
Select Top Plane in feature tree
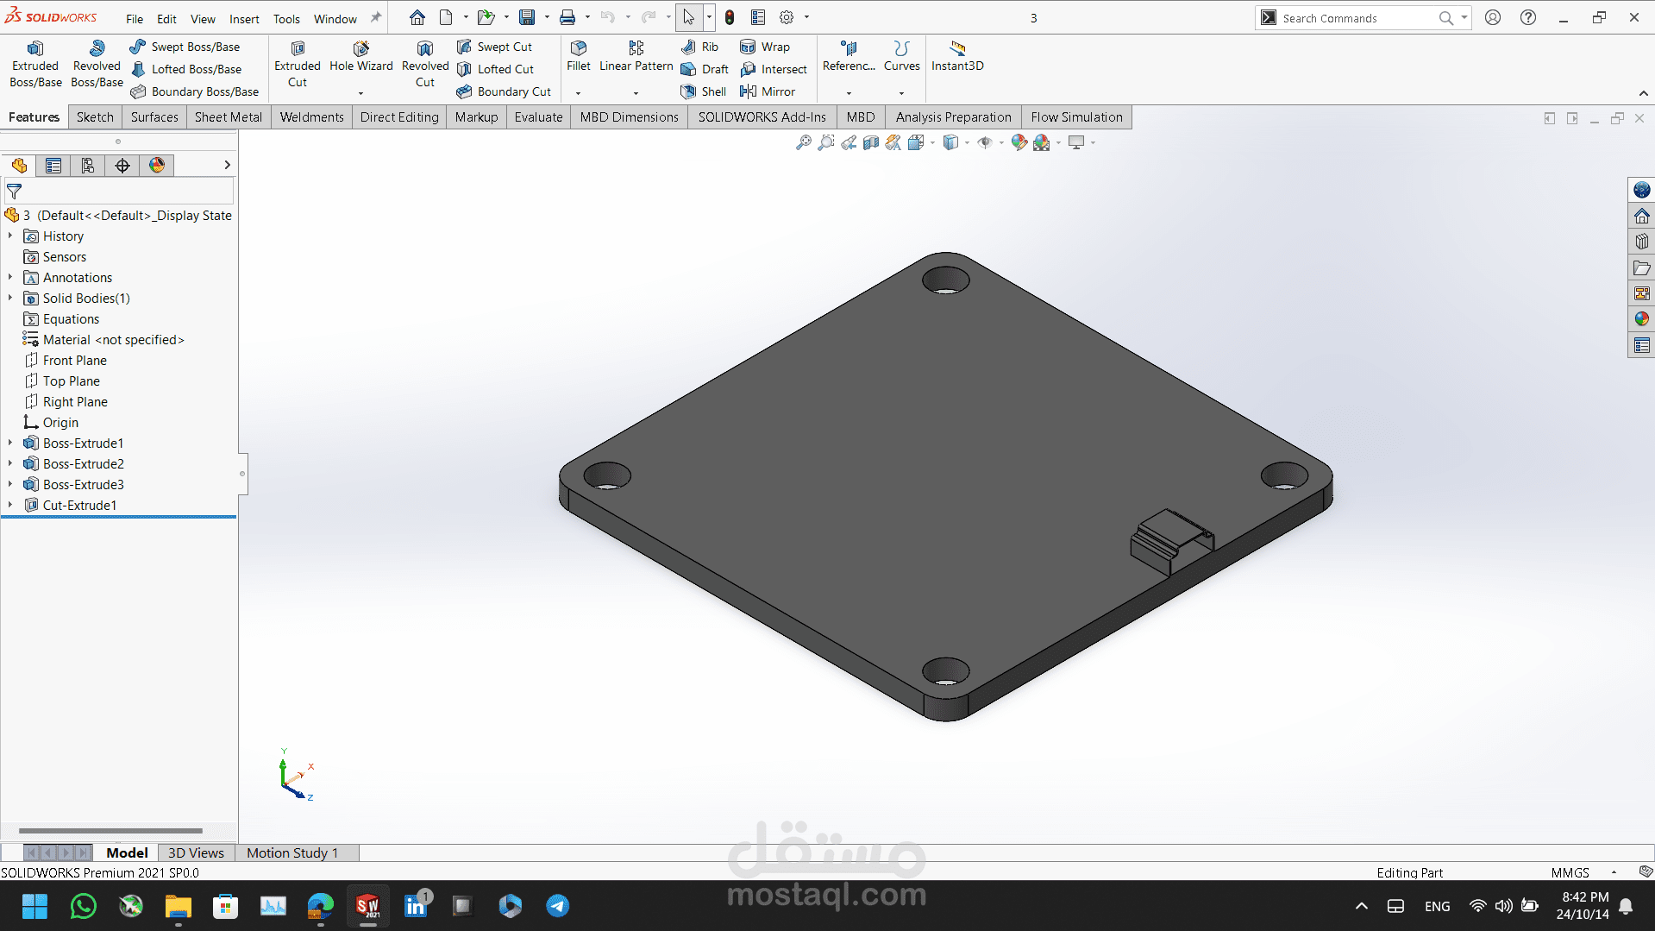(x=72, y=381)
